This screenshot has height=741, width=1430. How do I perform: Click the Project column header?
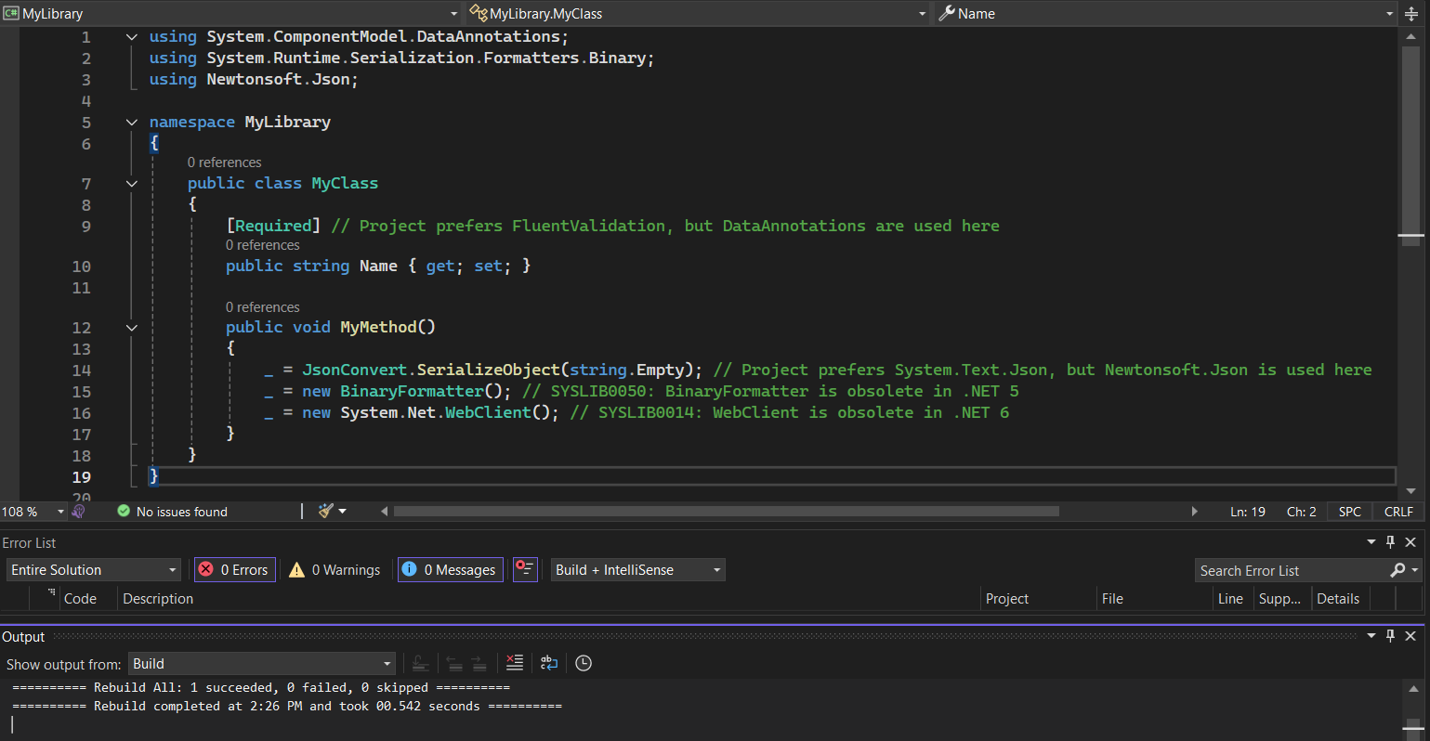click(x=1007, y=599)
